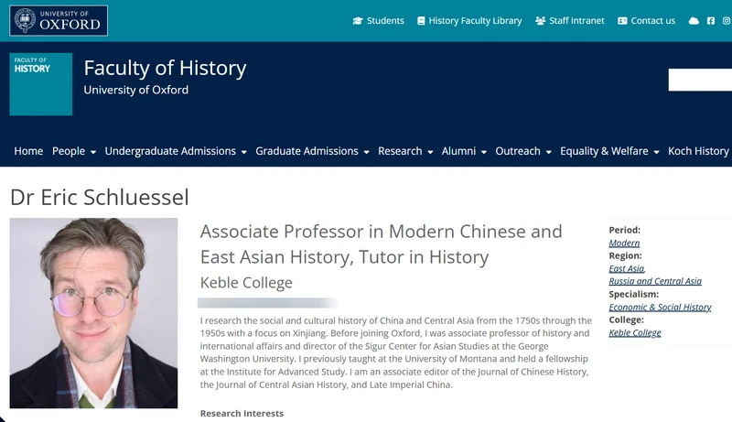The image size is (732, 422).
Task: Visit the Economic & Social History link
Action: point(660,308)
